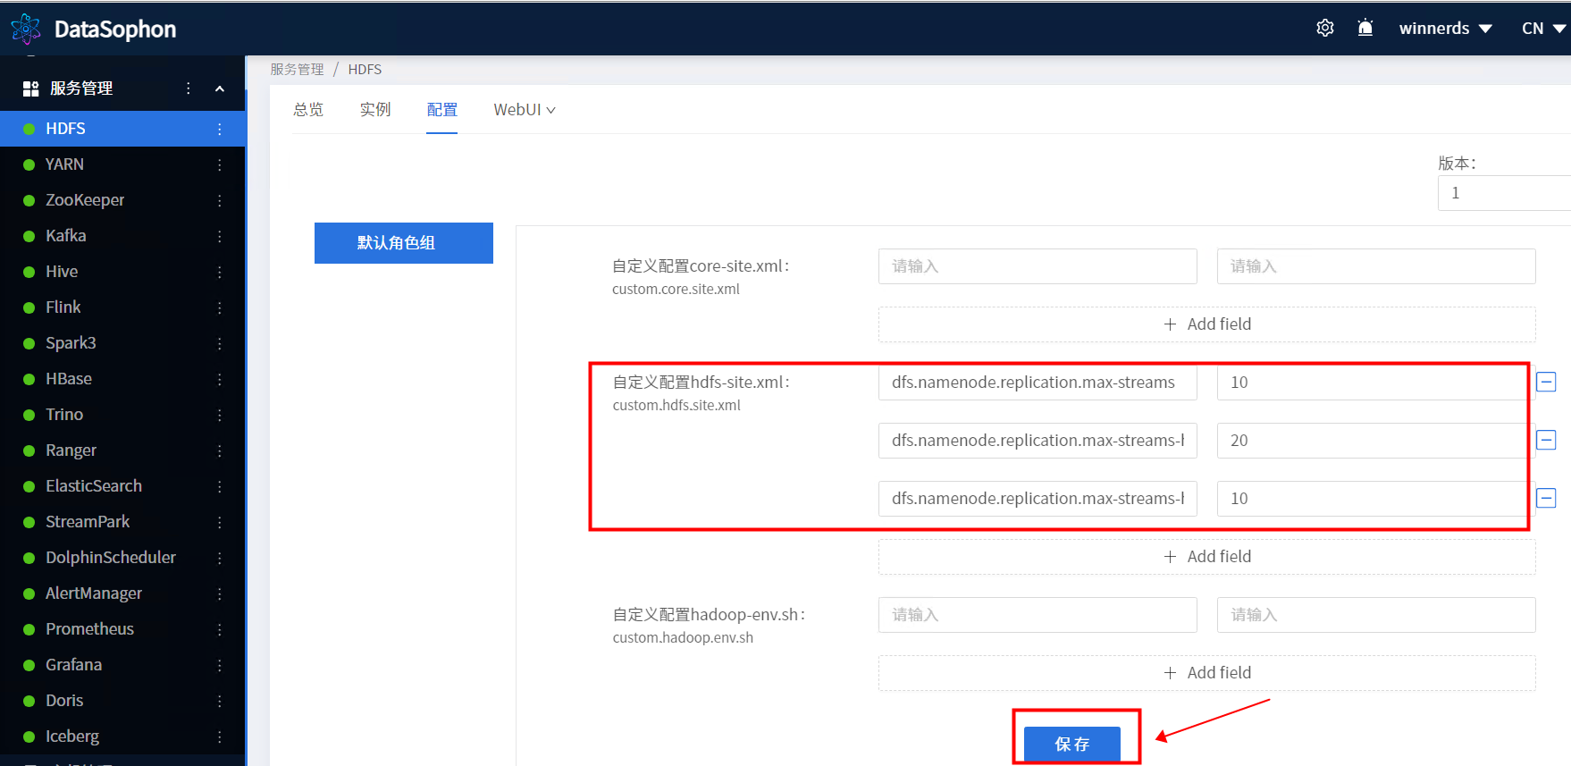Viewport: 1571px width, 766px height.
Task: Open the winnerds user dropdown
Action: [x=1445, y=28]
